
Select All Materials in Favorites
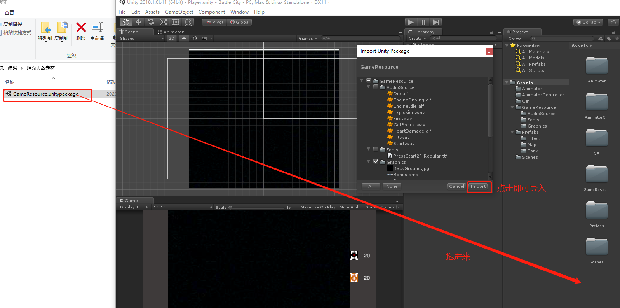[x=535, y=52]
